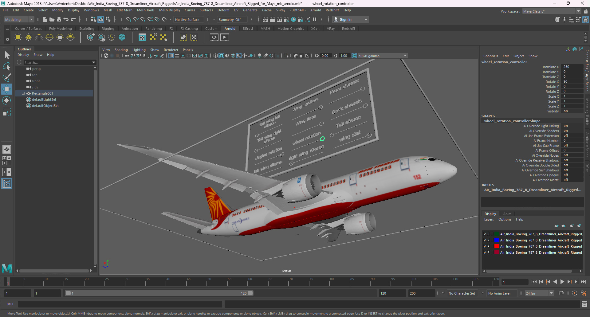Undo the last action
Image resolution: width=590 pixels, height=317 pixels.
[66, 19]
